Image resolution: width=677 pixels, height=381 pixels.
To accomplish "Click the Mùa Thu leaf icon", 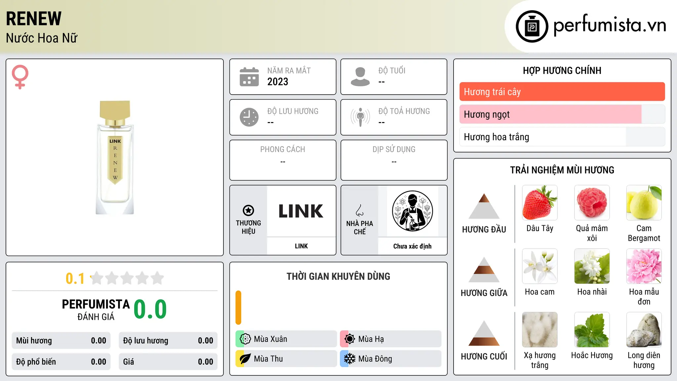I will 245,359.
